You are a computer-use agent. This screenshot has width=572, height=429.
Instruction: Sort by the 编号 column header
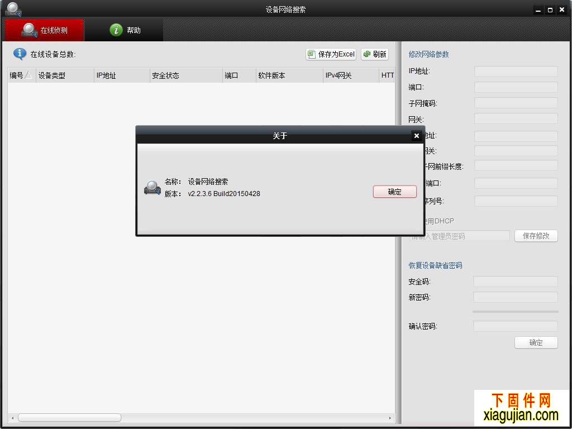(x=22, y=75)
